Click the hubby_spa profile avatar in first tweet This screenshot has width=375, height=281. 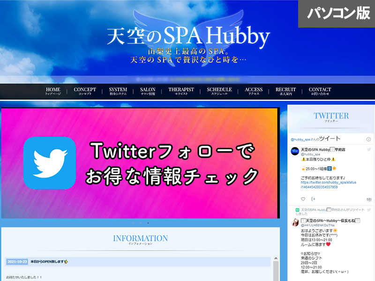pyautogui.click(x=295, y=151)
